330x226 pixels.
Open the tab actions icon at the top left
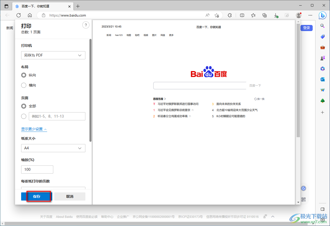pos(6,6)
